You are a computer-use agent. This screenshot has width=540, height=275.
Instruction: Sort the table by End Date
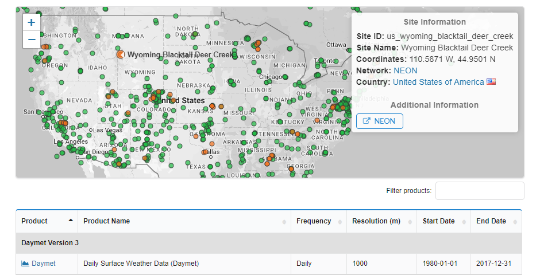pos(496,221)
